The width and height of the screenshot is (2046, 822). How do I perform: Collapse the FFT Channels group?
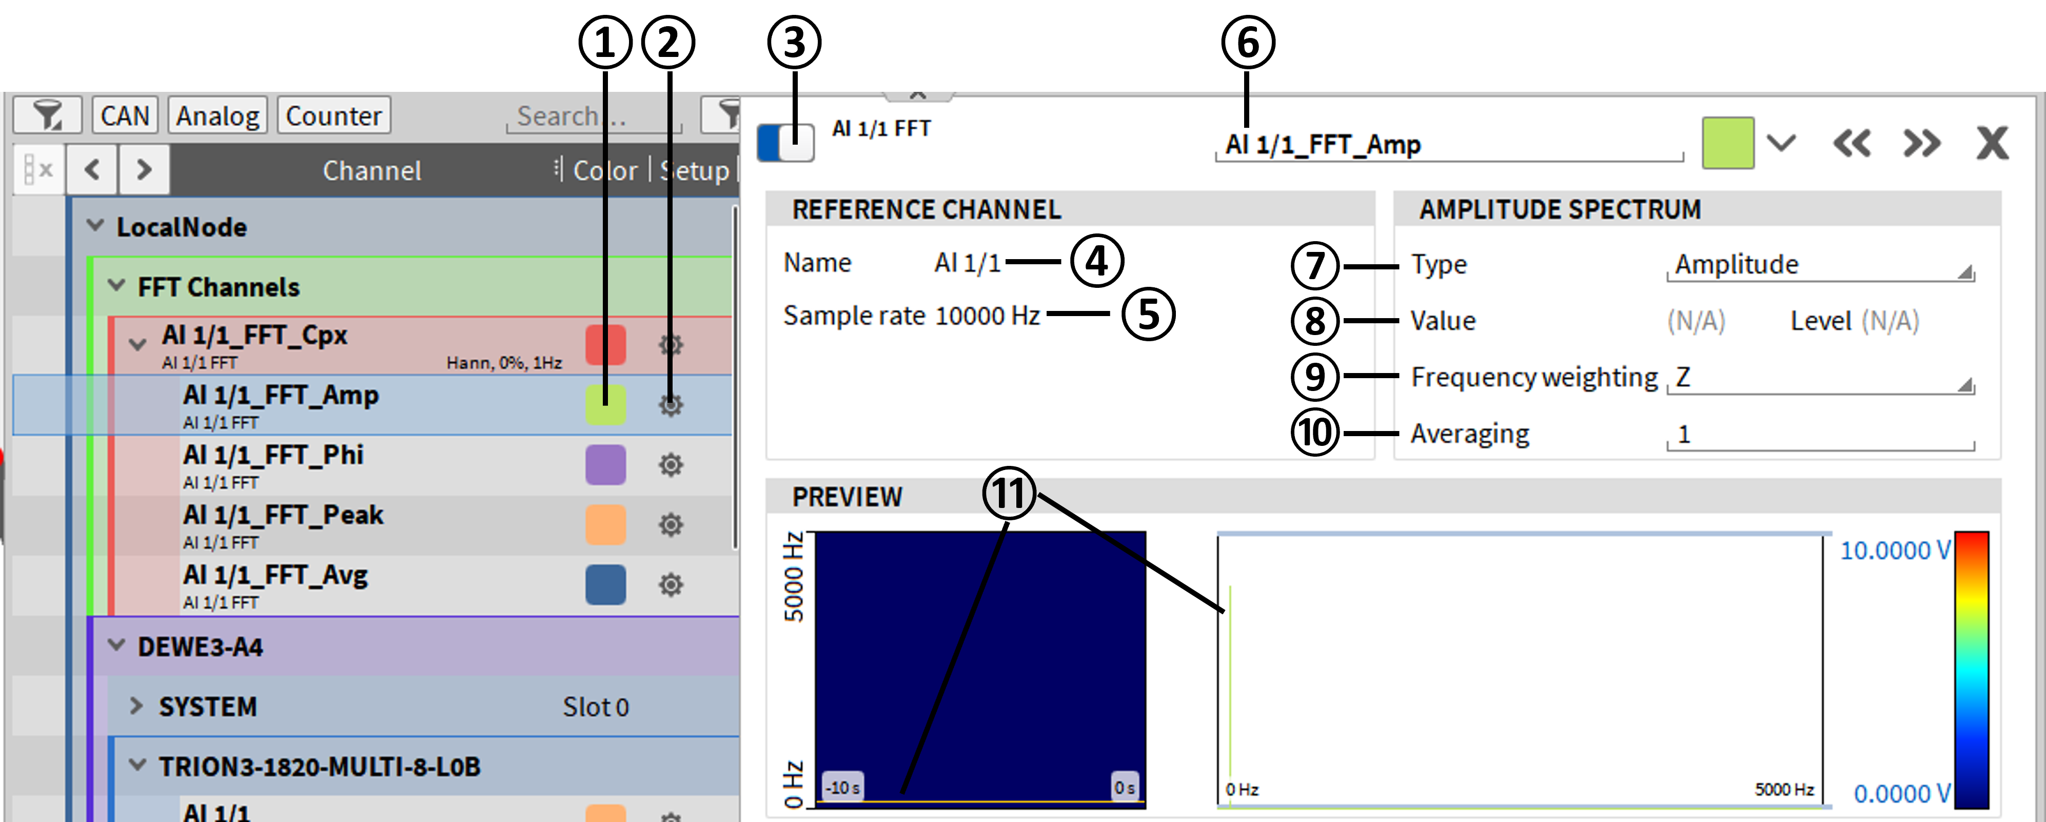click(117, 286)
